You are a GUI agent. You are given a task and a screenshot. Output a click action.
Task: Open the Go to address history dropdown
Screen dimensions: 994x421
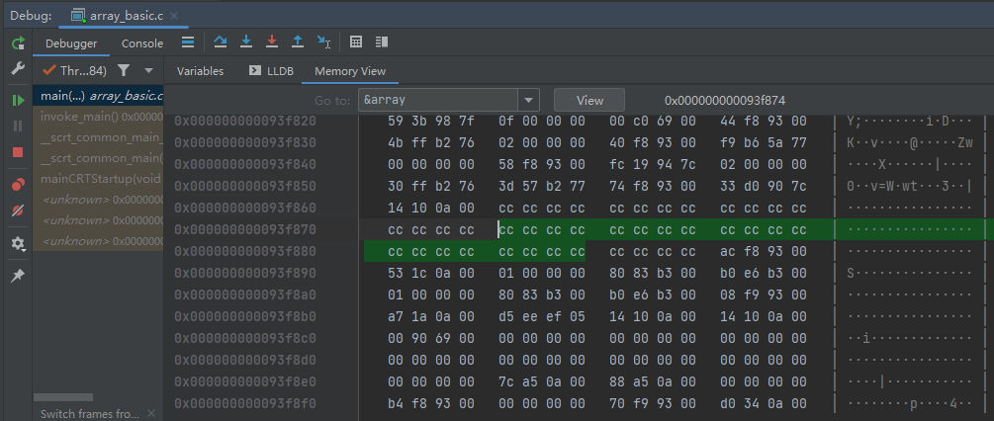point(529,100)
